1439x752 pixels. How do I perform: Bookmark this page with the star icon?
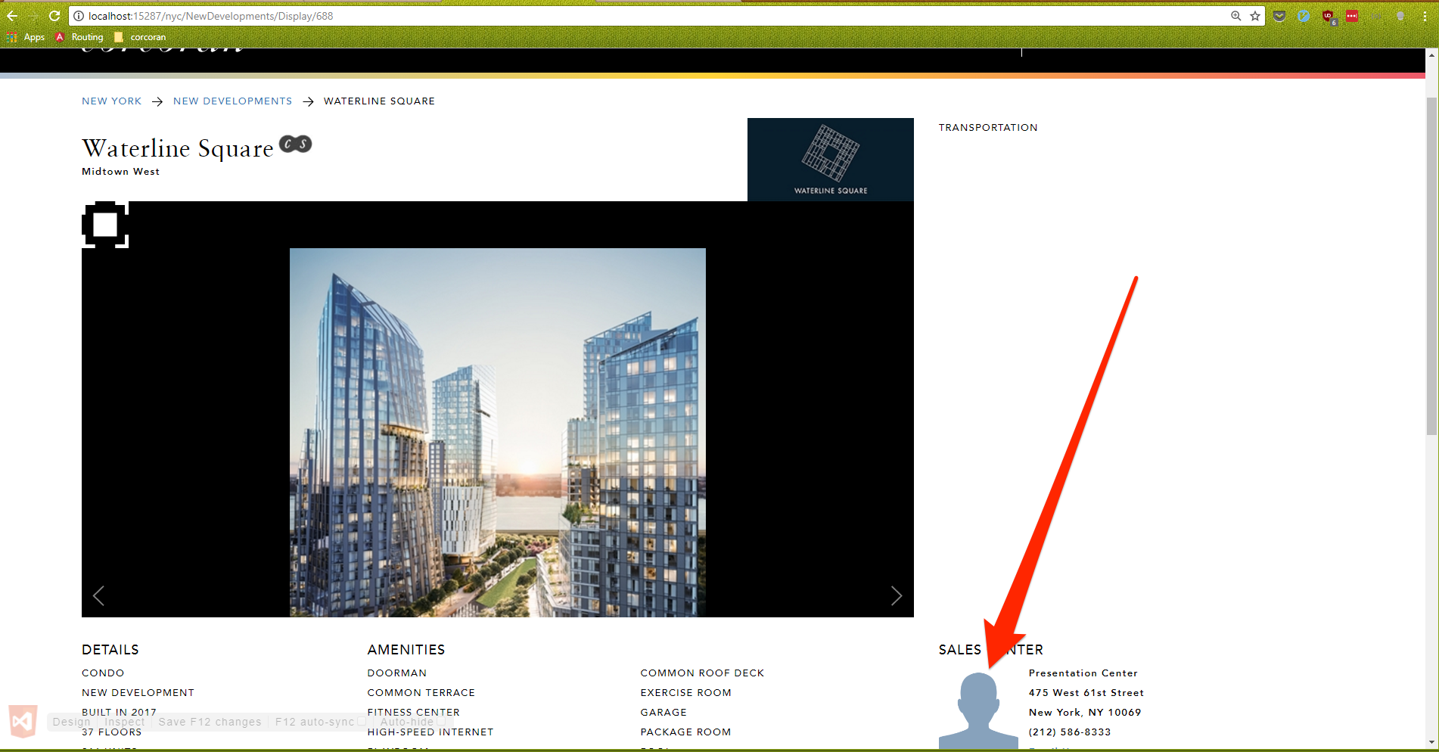tap(1255, 16)
